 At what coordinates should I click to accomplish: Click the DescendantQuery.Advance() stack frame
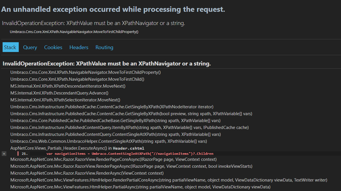[59, 93]
